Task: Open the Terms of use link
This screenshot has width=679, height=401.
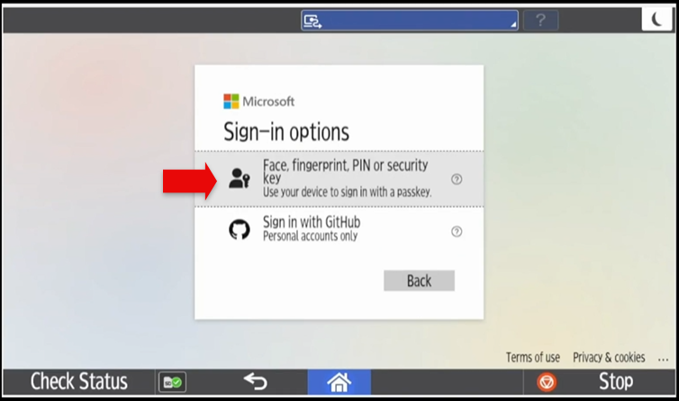Action: [532, 357]
